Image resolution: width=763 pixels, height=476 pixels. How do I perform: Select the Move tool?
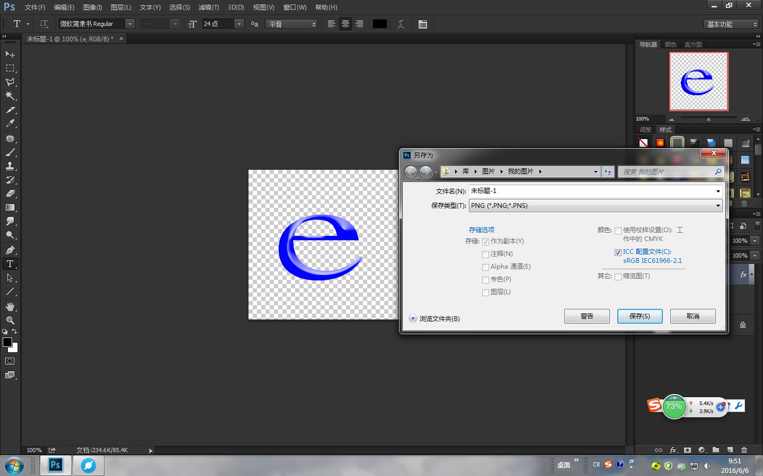(10, 54)
